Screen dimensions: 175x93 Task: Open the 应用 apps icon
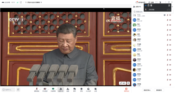pyautogui.click(x=95, y=89)
